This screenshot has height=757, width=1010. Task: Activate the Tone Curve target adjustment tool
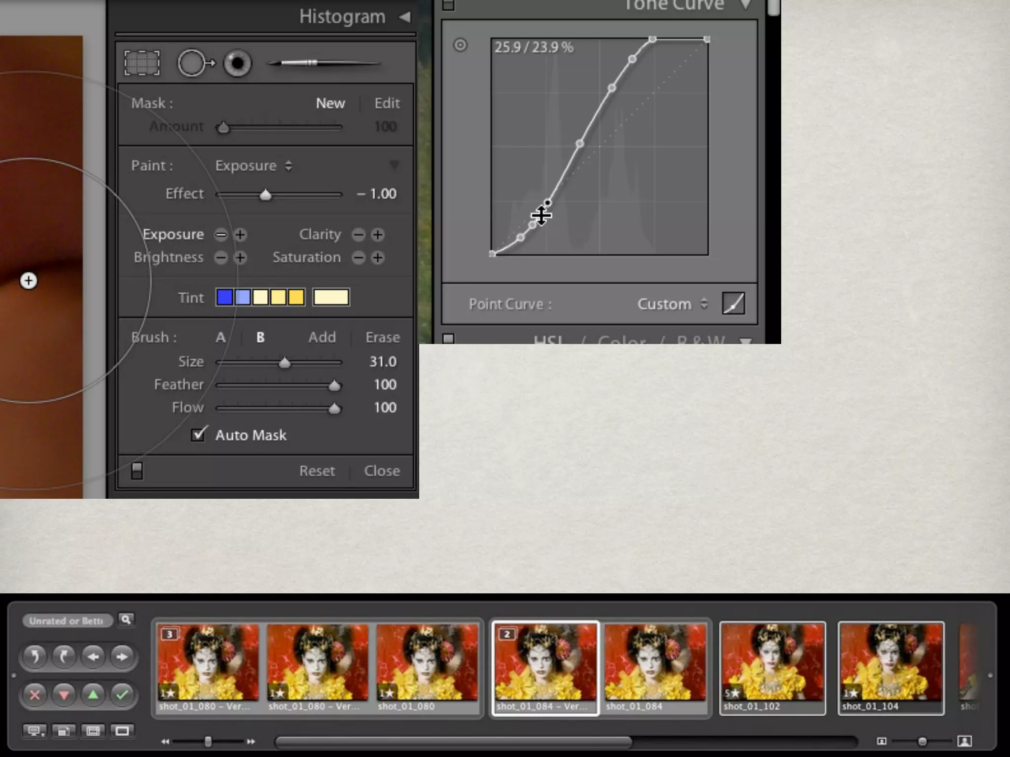(x=460, y=45)
